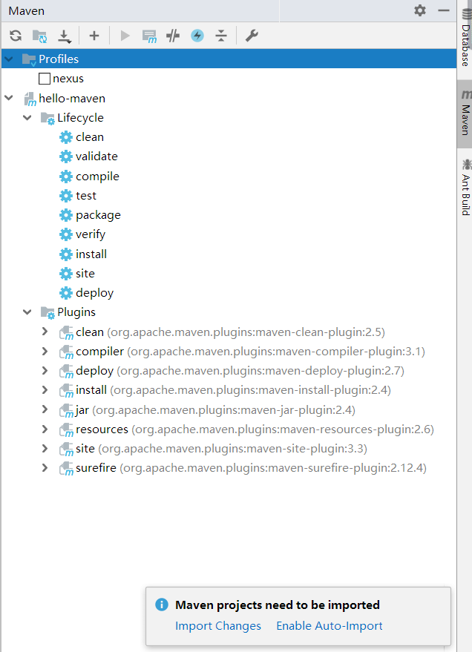
Task: Select the install lifecycle gear icon
Action: point(66,254)
